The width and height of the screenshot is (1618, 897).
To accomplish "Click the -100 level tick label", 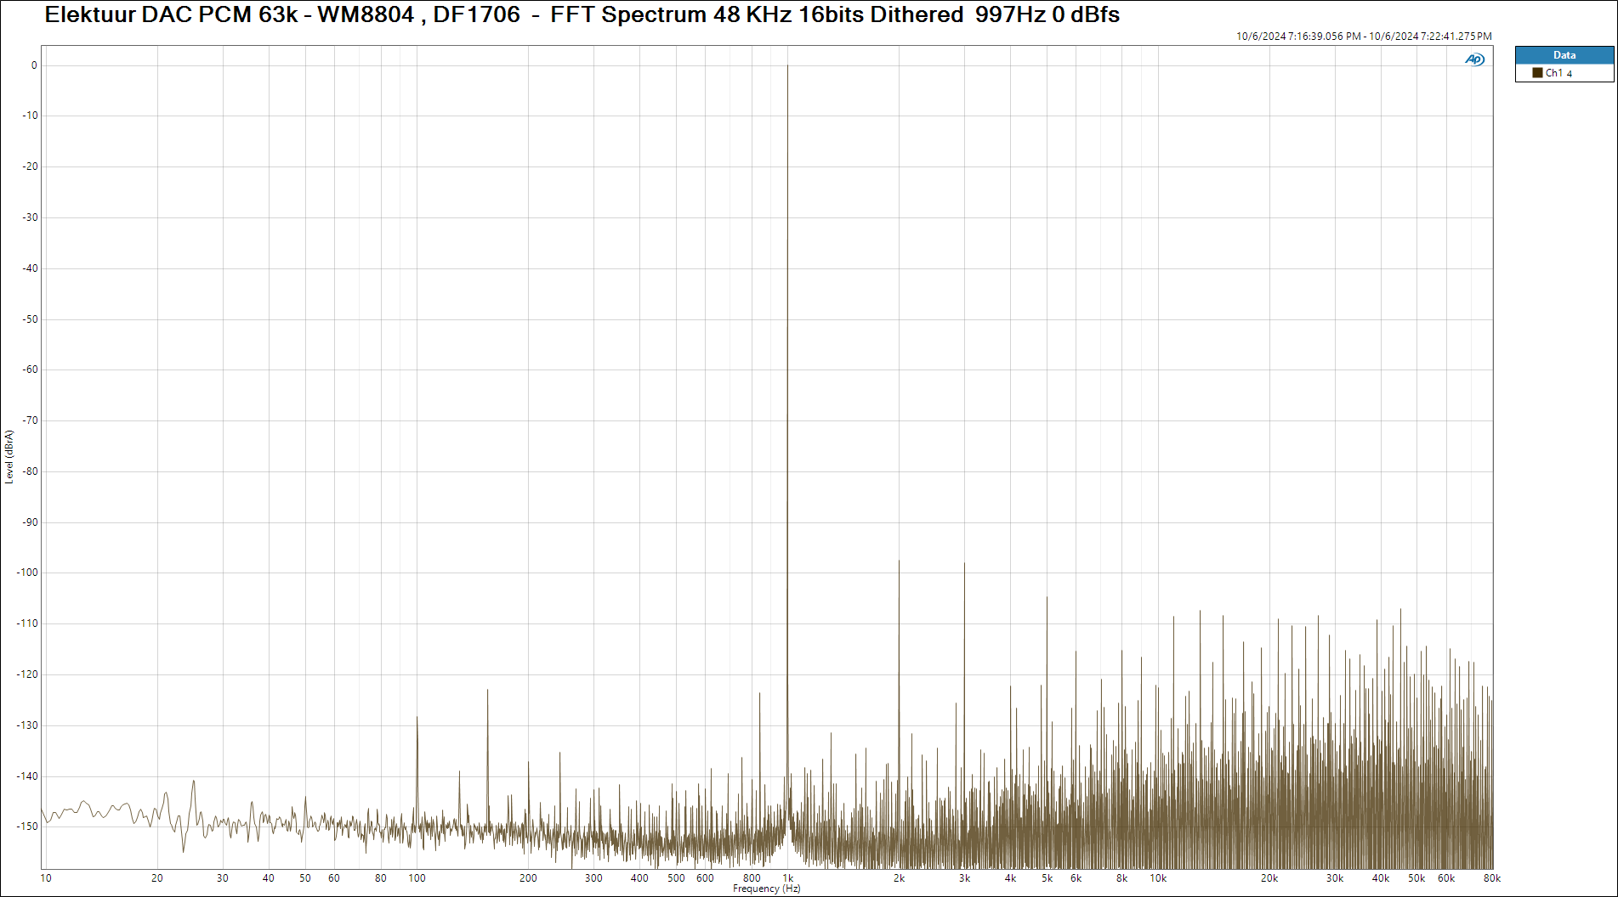I will pos(28,573).
